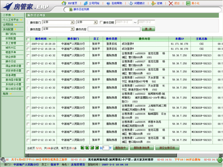Toggle the select-all checkbox in table header
The height and width of the screenshot is (167, 223).
[28, 39]
